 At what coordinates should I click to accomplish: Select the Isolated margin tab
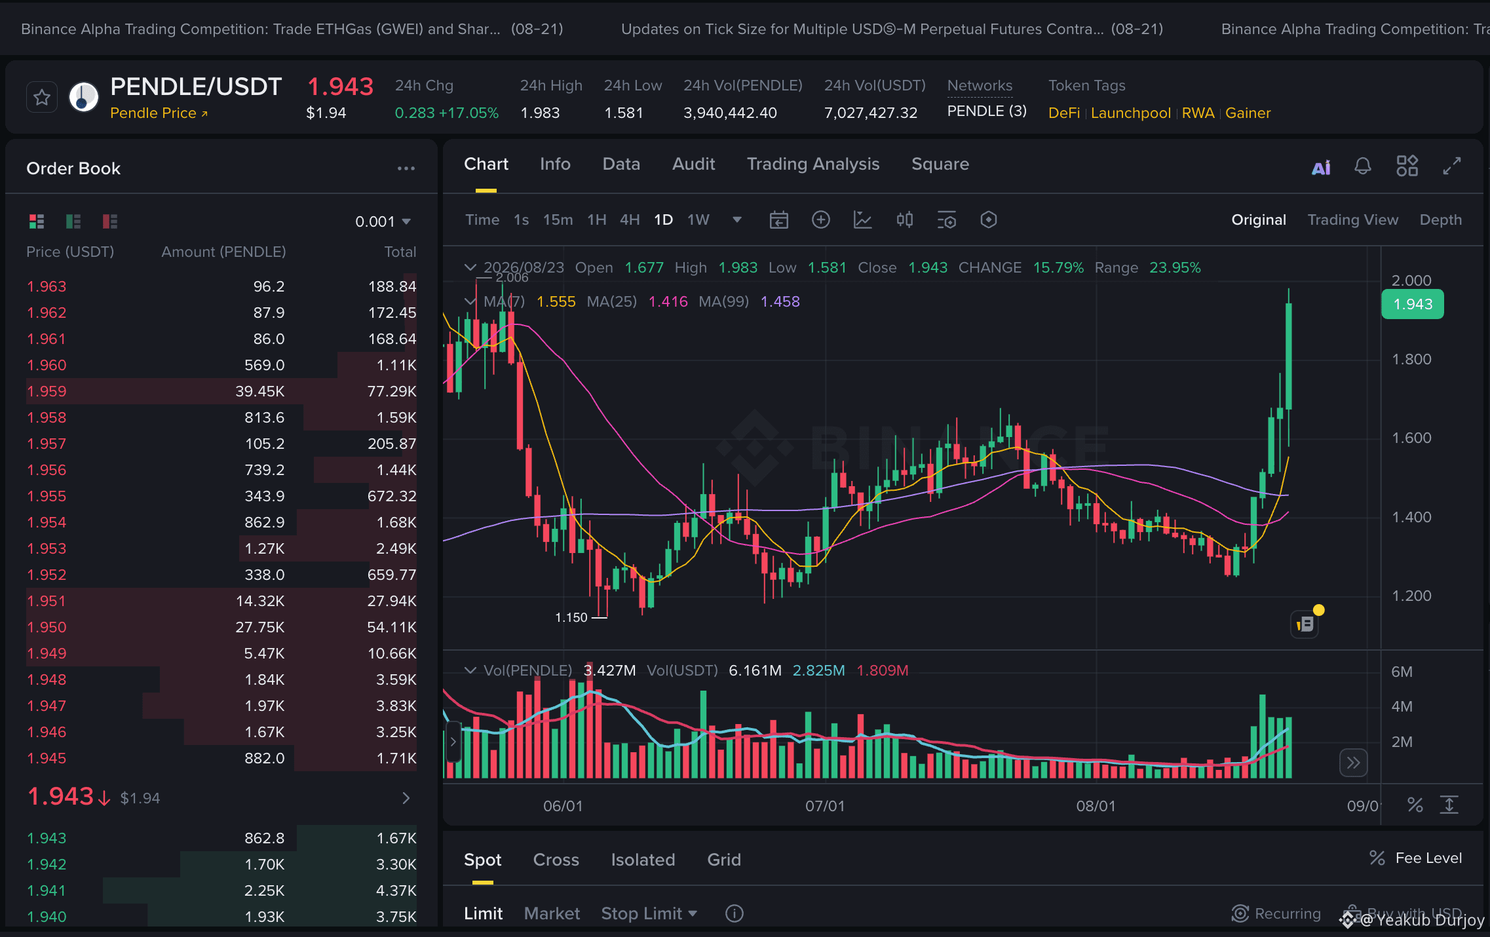tap(643, 860)
